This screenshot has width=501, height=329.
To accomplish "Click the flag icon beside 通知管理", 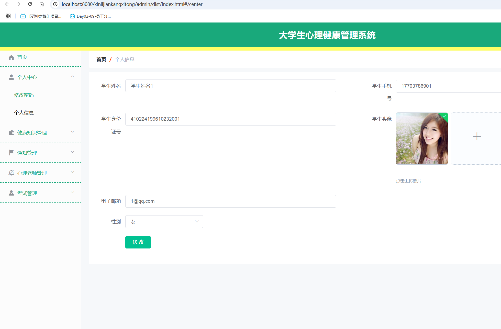I will (x=11, y=153).
